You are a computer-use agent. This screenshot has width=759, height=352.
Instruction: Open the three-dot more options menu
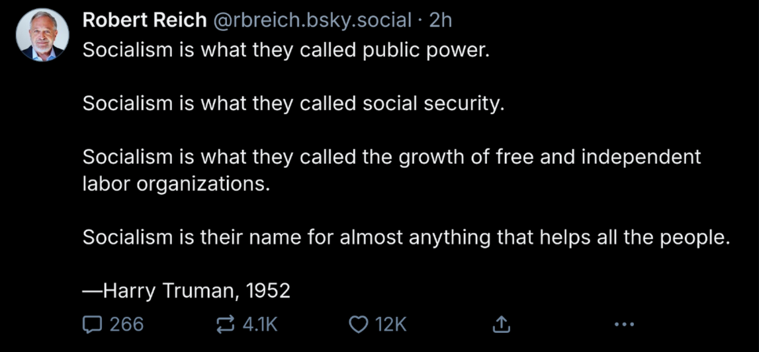624,324
